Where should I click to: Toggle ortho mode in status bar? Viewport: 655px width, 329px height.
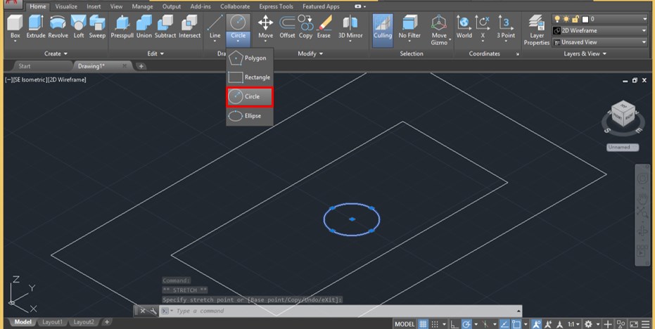click(454, 324)
